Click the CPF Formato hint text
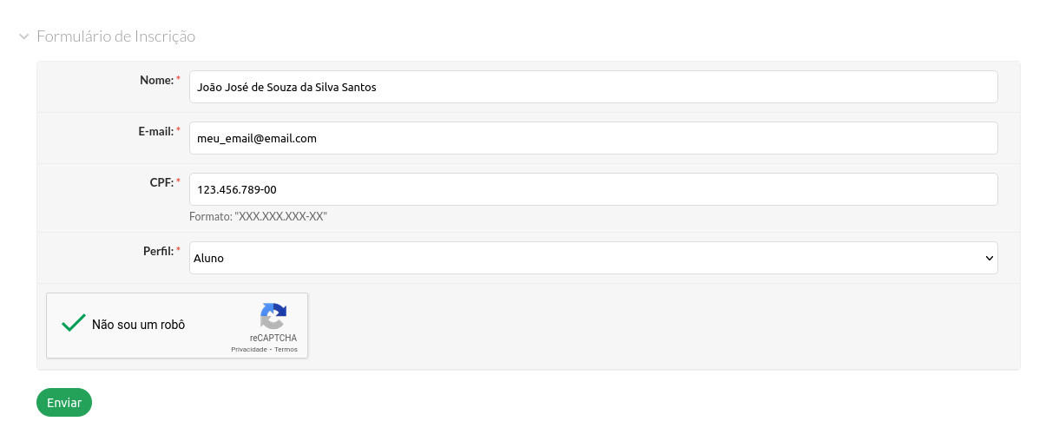This screenshot has height=441, width=1046. click(258, 217)
